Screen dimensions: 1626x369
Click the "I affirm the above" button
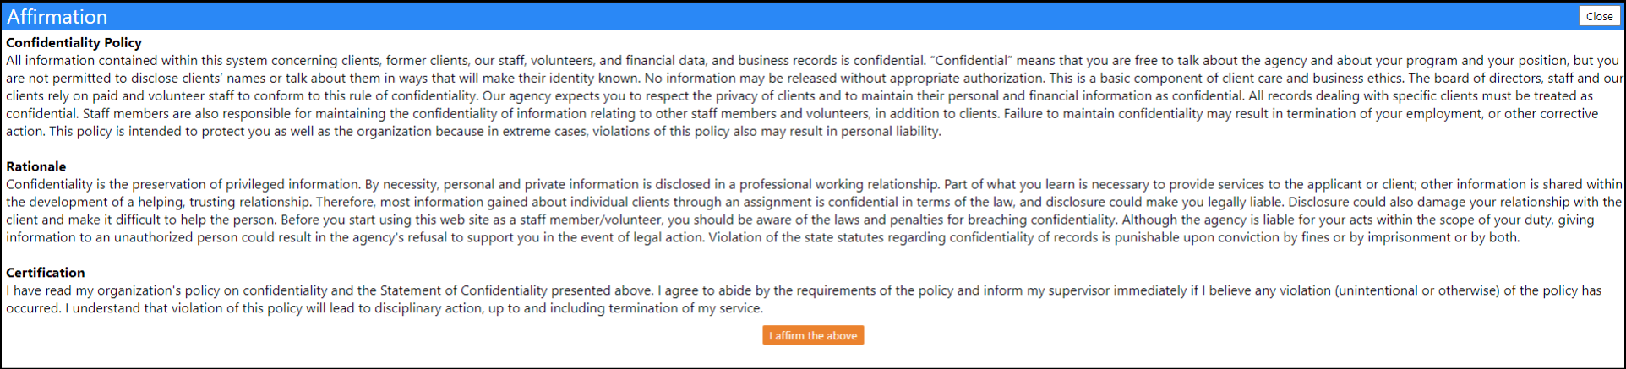click(x=813, y=335)
